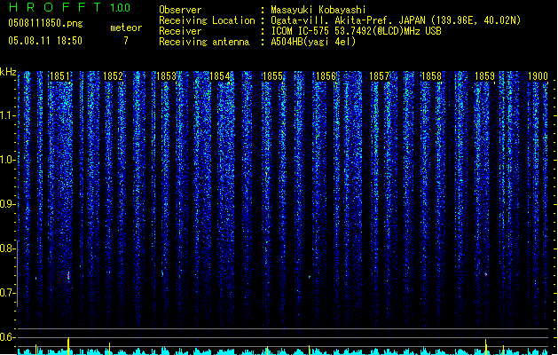Click the "Observer" field label
The width and height of the screenshot is (558, 355).
180,10
